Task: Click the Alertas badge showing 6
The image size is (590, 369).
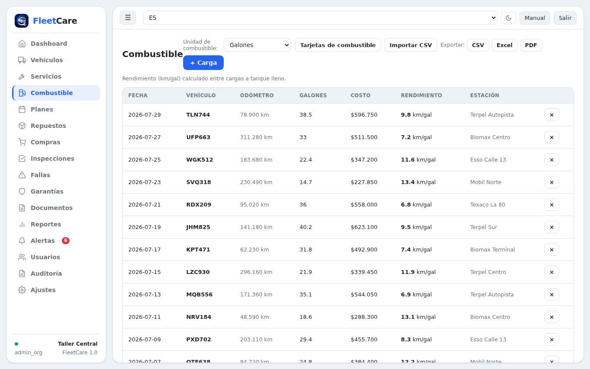Action: click(x=66, y=241)
